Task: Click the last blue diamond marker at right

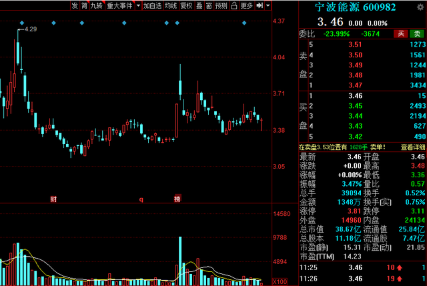Action: click(244, 23)
